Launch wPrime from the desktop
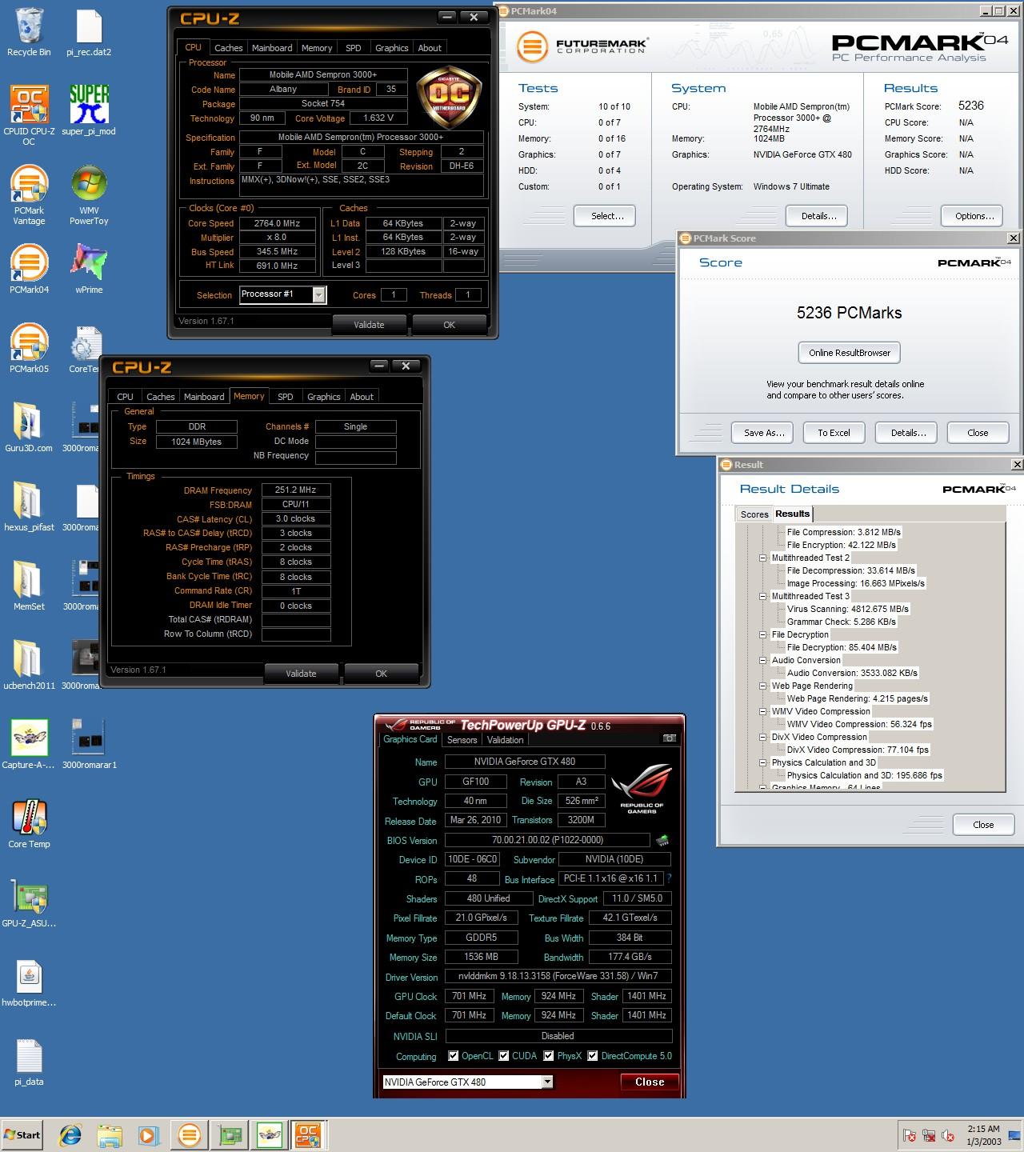 tap(89, 269)
